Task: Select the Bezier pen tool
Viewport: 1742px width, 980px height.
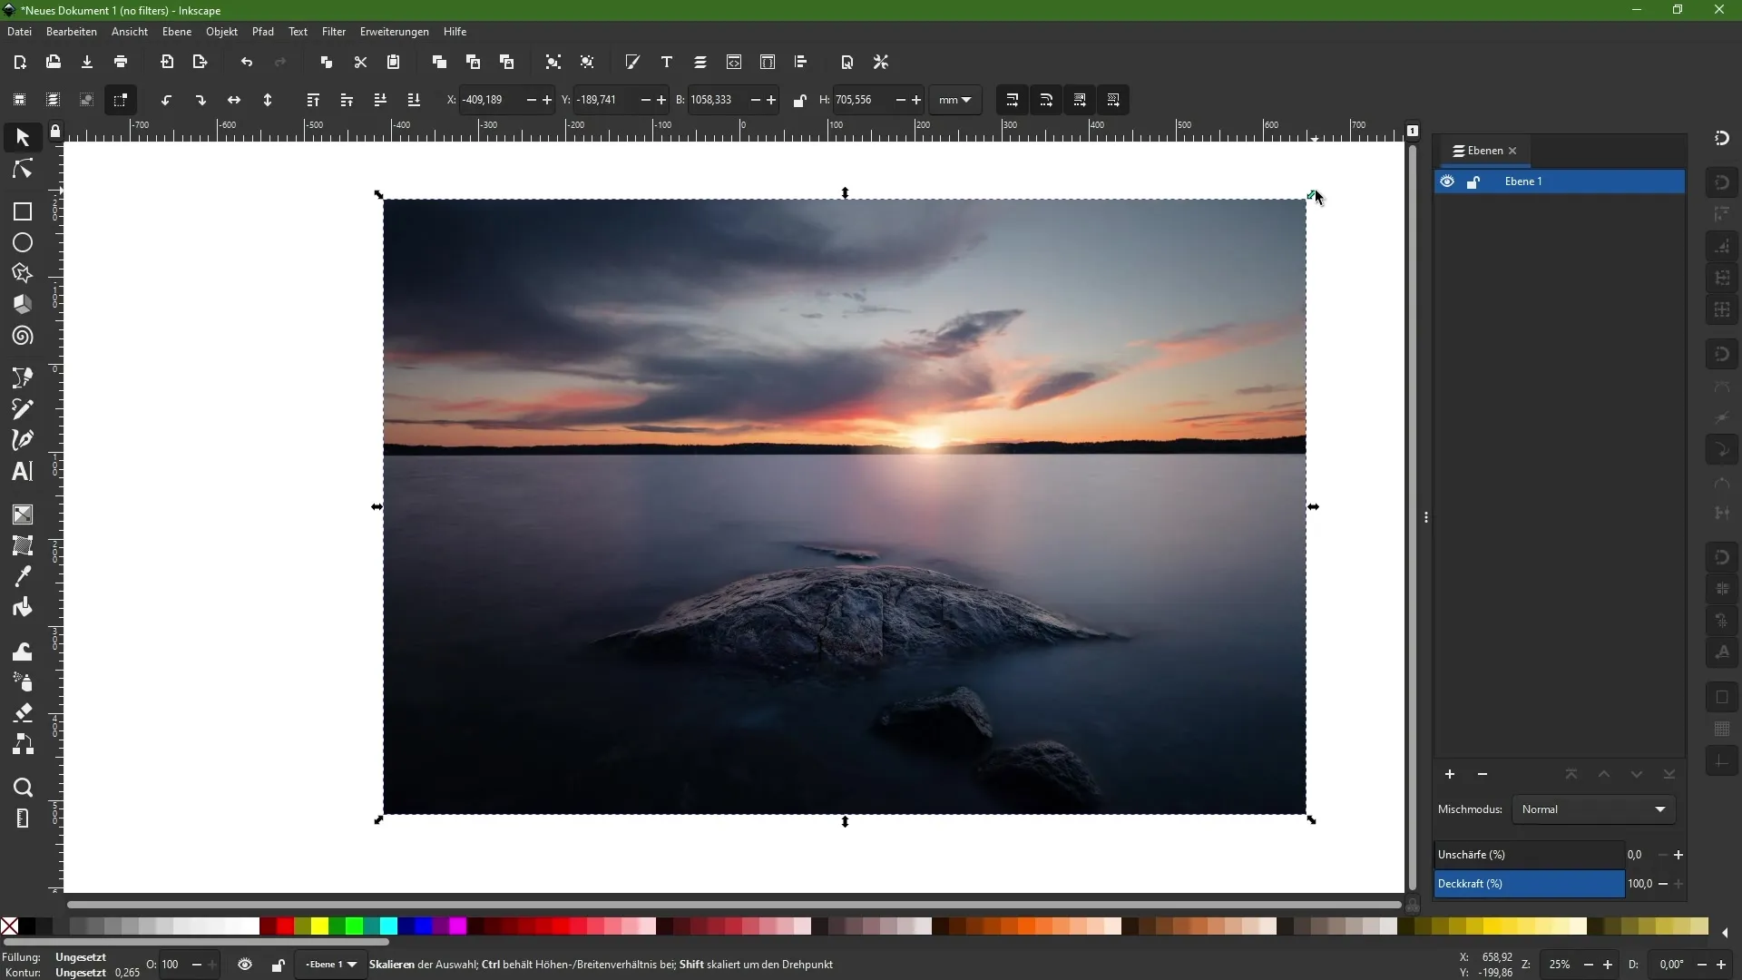Action: tap(22, 377)
